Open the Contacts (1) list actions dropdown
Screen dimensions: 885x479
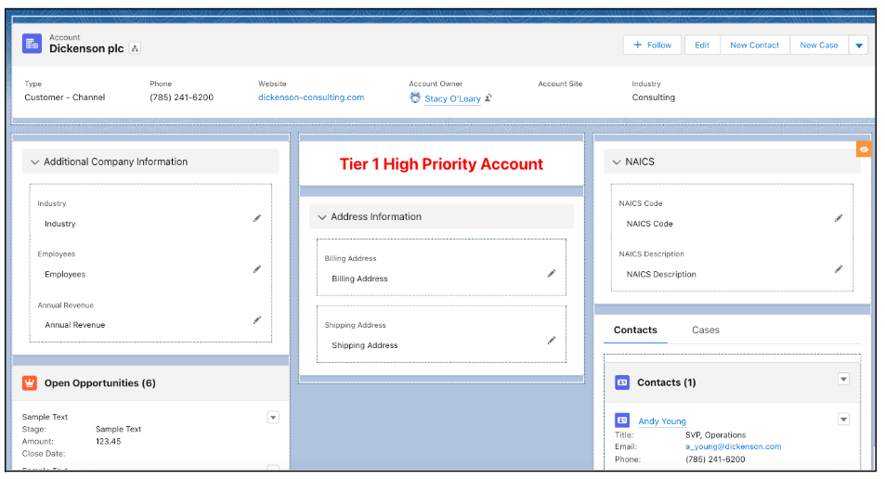click(x=843, y=379)
